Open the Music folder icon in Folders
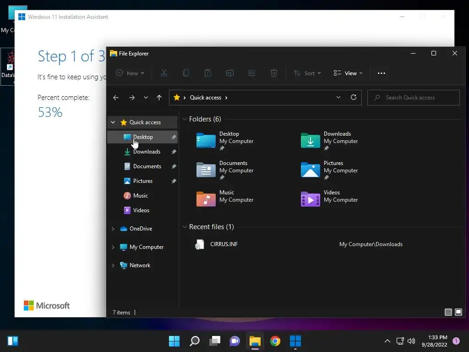469x352 pixels. [x=206, y=199]
